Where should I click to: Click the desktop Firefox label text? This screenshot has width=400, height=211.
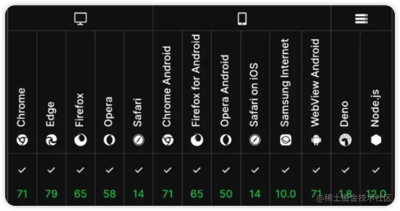coord(80,110)
